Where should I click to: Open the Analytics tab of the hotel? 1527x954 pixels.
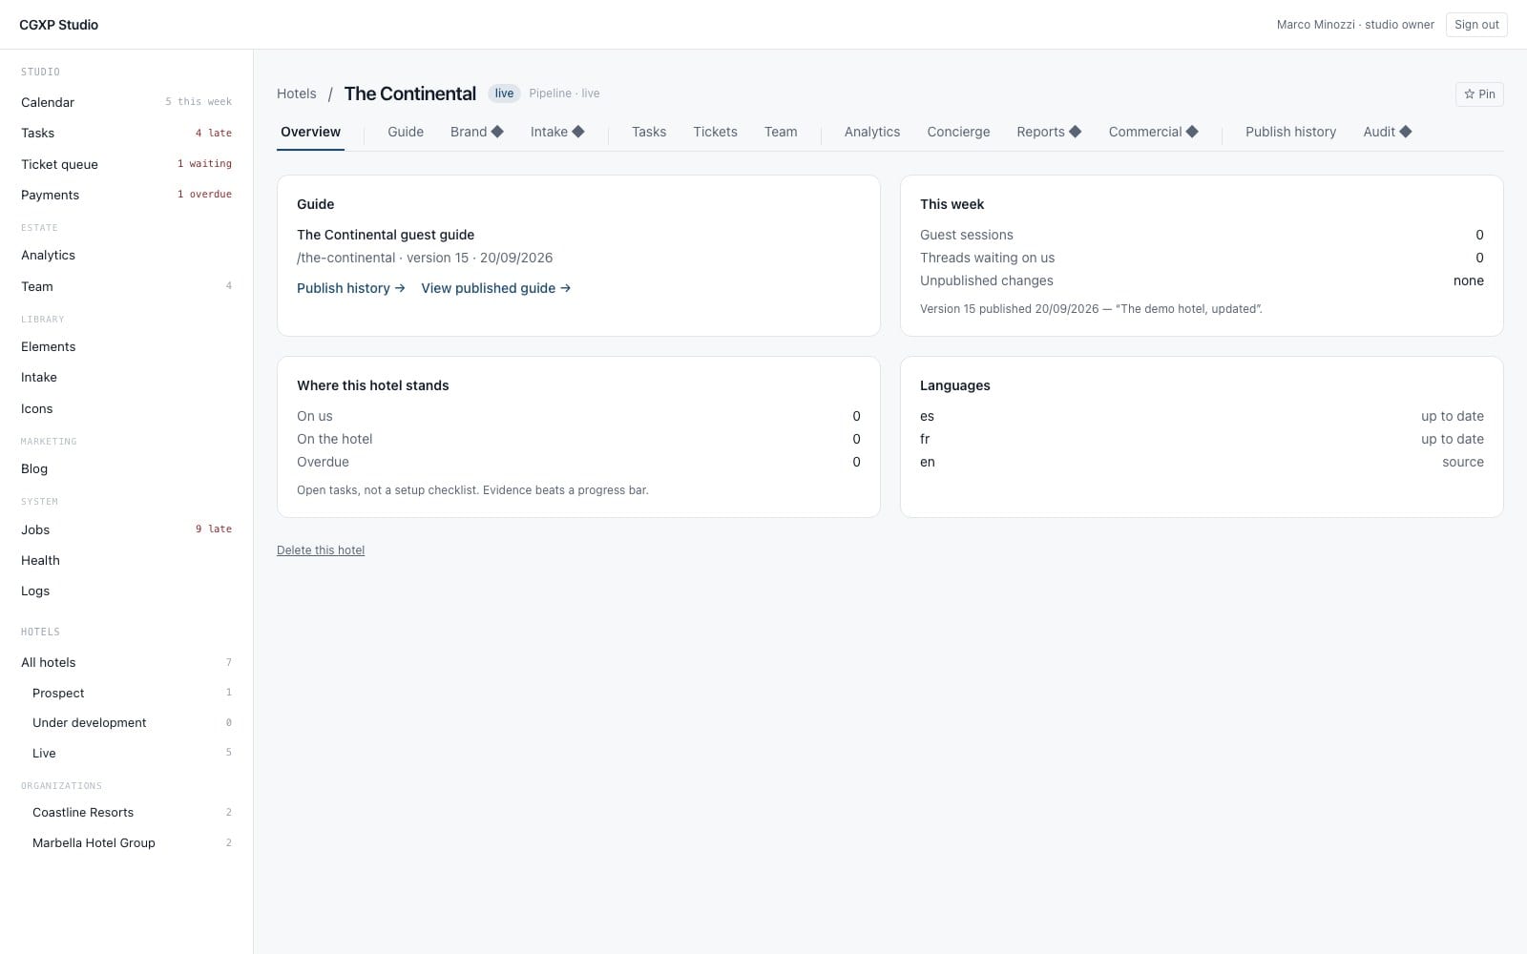(871, 132)
